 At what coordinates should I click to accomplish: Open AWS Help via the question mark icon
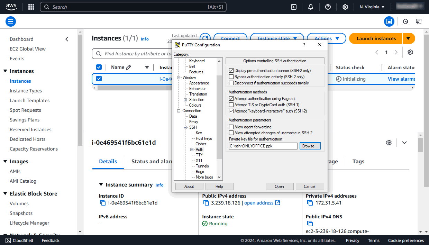(328, 7)
